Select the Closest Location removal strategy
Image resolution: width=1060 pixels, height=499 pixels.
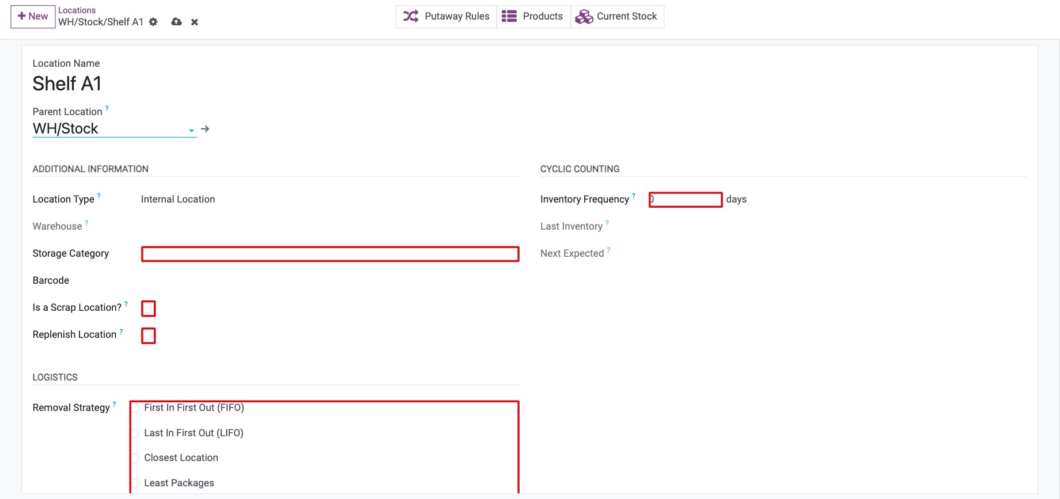(135, 458)
